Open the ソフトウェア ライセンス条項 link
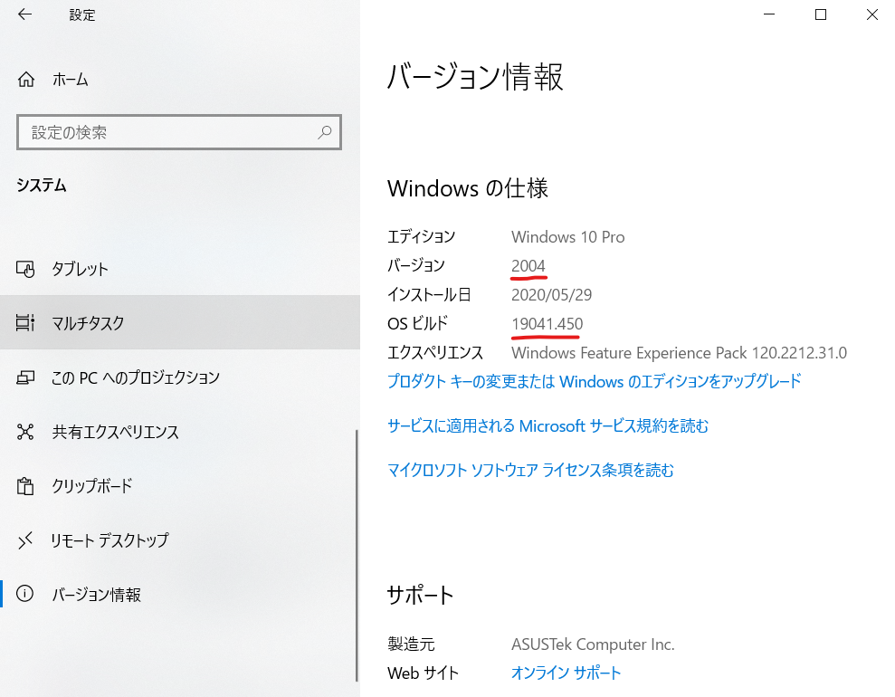Viewport: 895px width, 697px height. coord(531,470)
